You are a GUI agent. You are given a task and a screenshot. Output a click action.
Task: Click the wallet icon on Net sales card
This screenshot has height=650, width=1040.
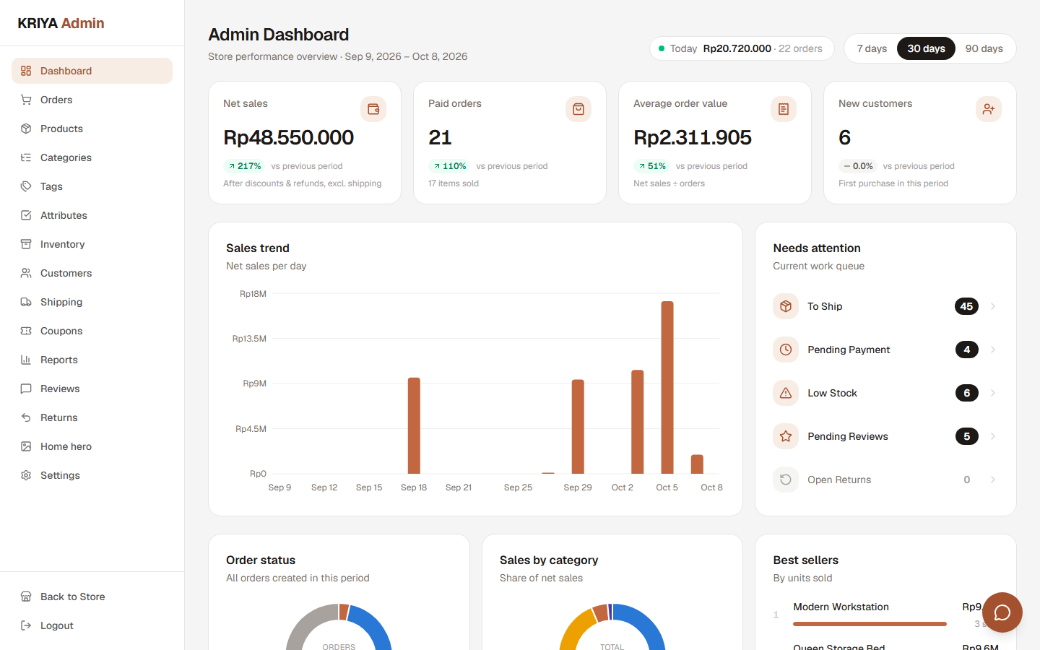(x=373, y=109)
